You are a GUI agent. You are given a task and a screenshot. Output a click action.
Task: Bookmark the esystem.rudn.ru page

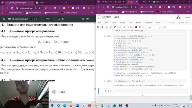pos(40,8)
